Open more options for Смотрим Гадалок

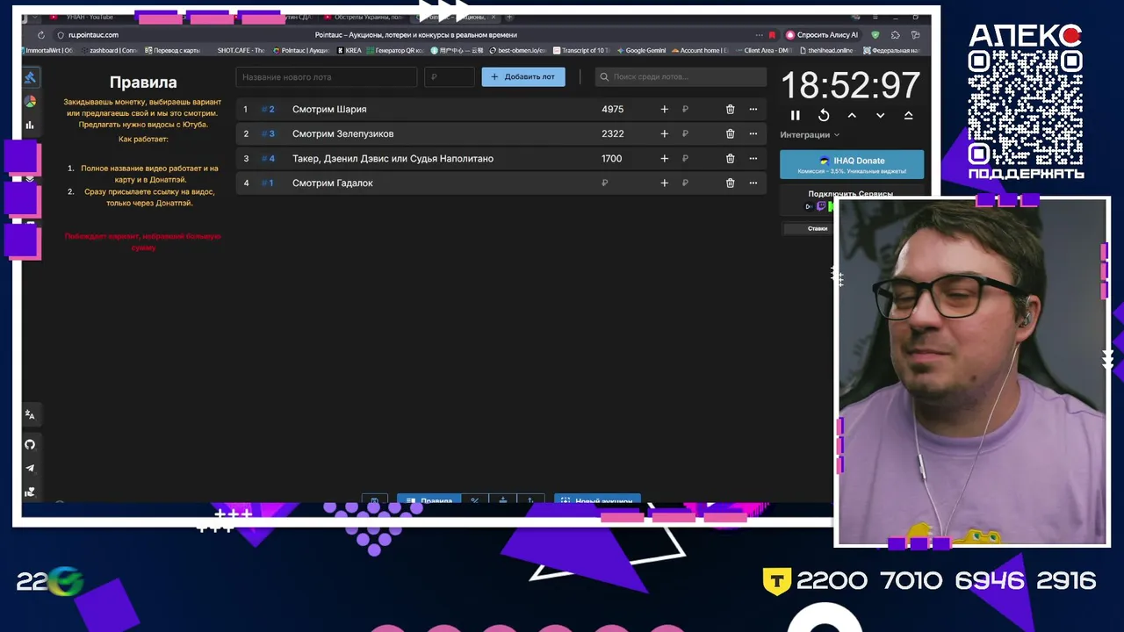point(753,183)
